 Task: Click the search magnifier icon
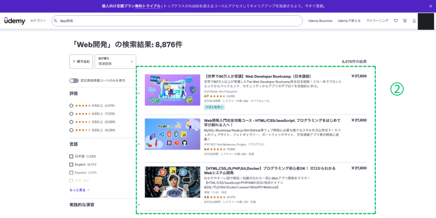point(55,21)
